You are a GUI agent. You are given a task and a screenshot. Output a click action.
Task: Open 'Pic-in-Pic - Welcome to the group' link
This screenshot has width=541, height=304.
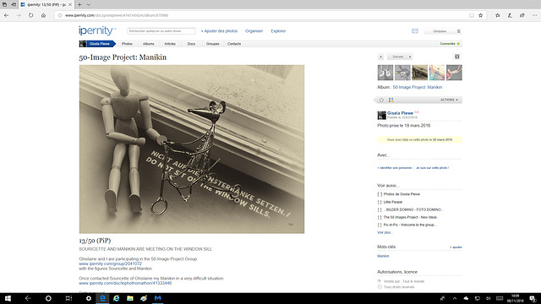410,225
